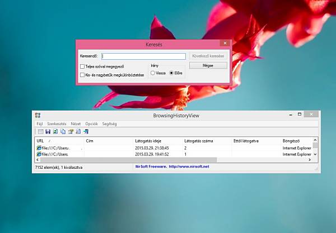Screen dimensions: 336x233
Task: Click the BrowsingHistoryView app icon in title bar
Action: [x=38, y=116]
